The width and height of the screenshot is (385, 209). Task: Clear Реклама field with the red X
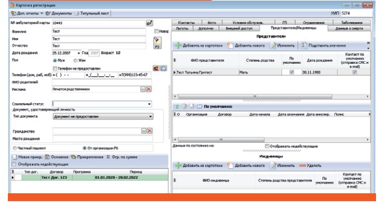(x=149, y=89)
